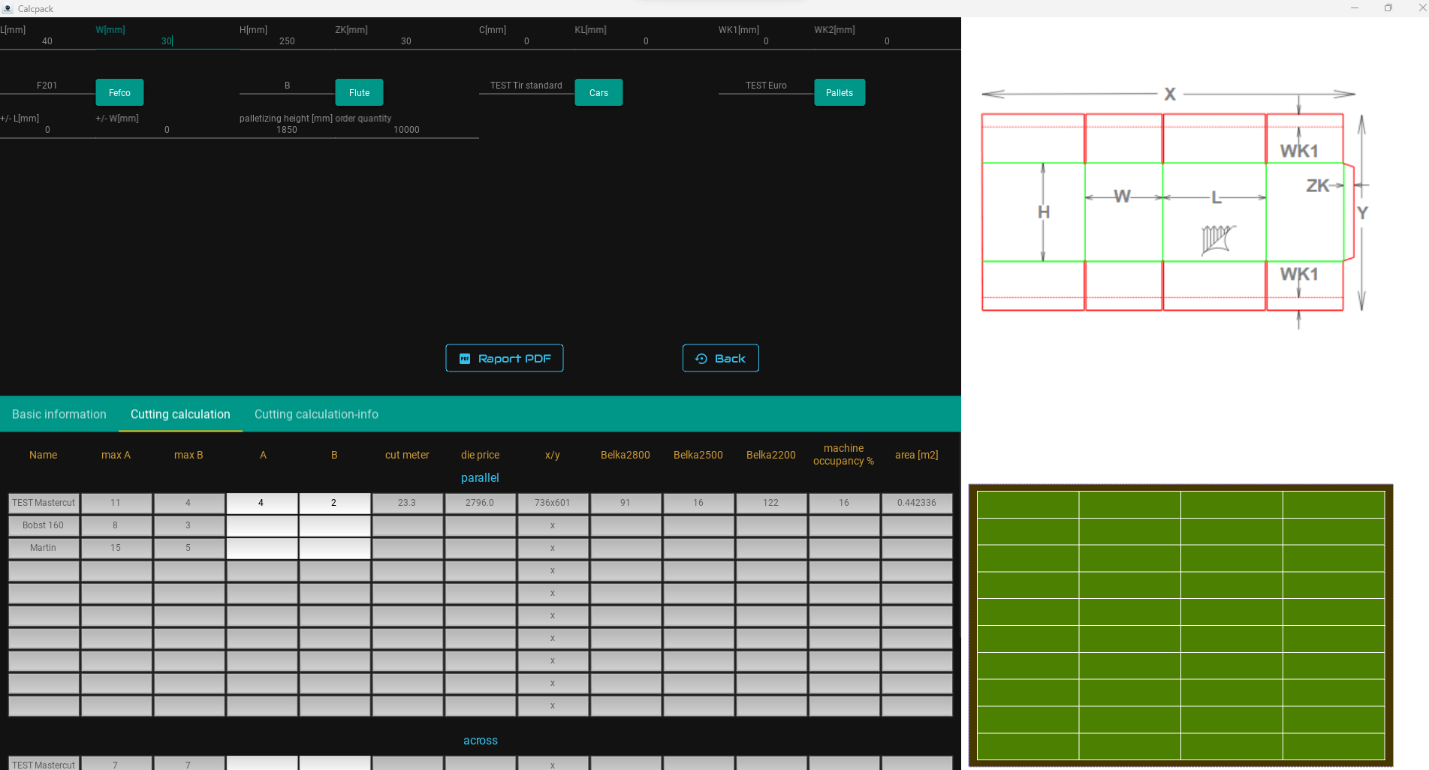Click the WK1[mm] input field
The width and height of the screenshot is (1429, 770).
coord(766,41)
